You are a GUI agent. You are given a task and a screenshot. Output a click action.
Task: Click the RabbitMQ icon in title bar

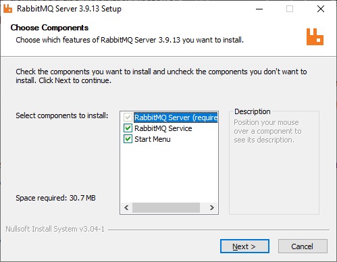[x=7, y=9]
